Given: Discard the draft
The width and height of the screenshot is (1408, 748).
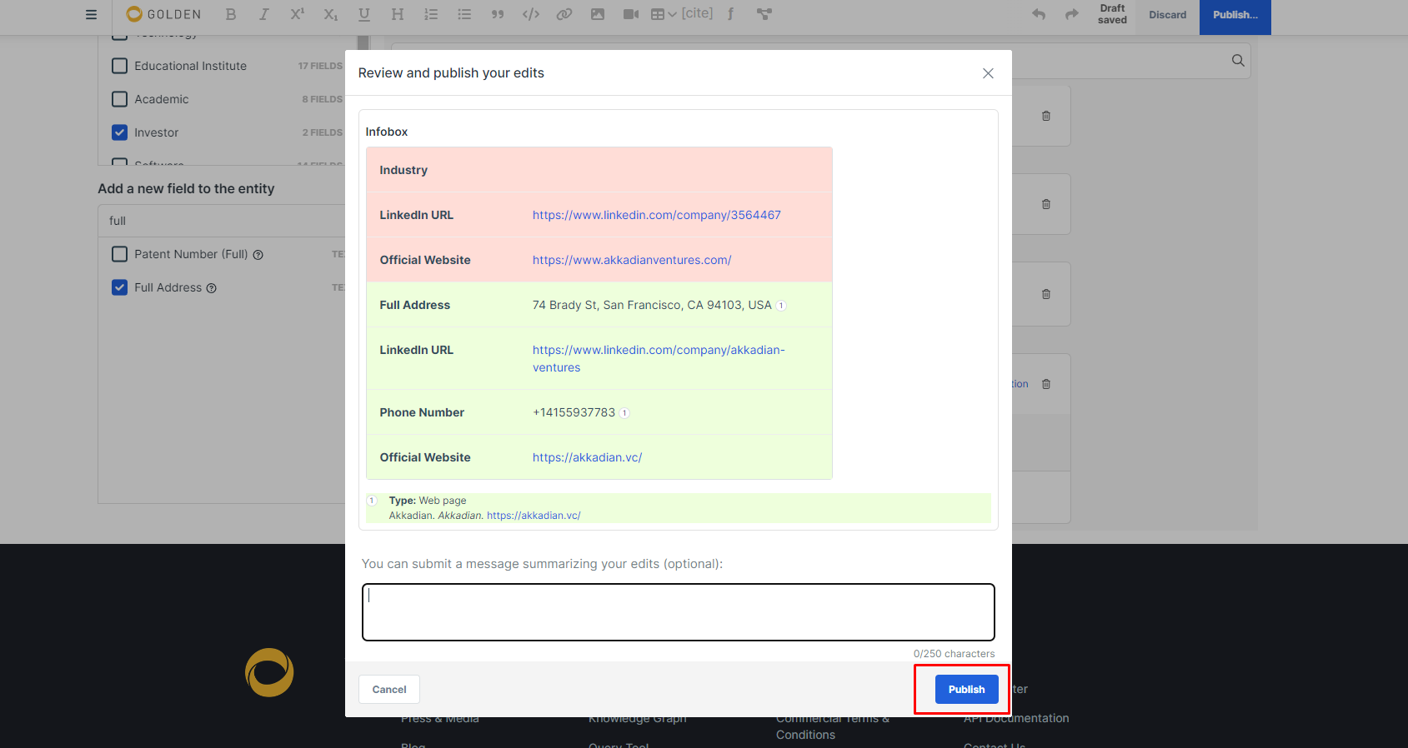Looking at the screenshot, I should click(x=1168, y=15).
